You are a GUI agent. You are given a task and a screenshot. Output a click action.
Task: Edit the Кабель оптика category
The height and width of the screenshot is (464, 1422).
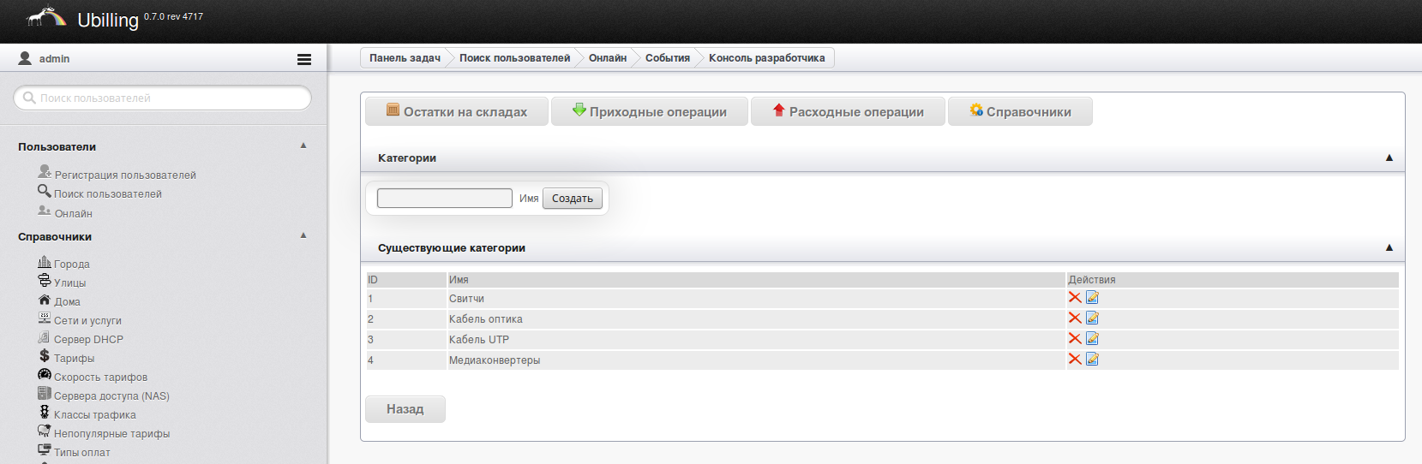[1092, 318]
